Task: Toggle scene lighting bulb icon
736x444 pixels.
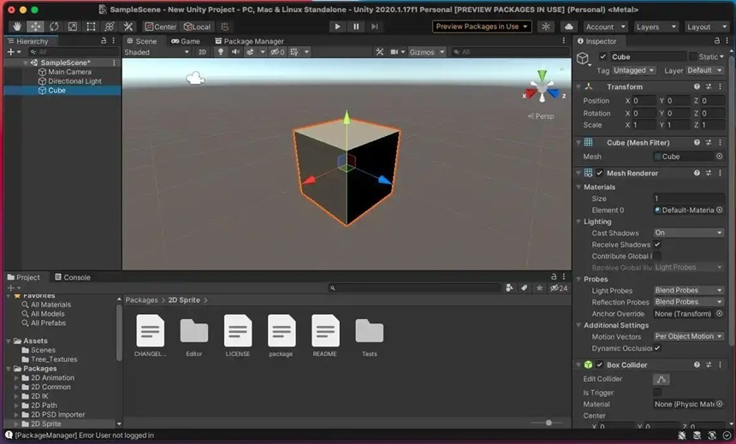Action: (x=220, y=52)
